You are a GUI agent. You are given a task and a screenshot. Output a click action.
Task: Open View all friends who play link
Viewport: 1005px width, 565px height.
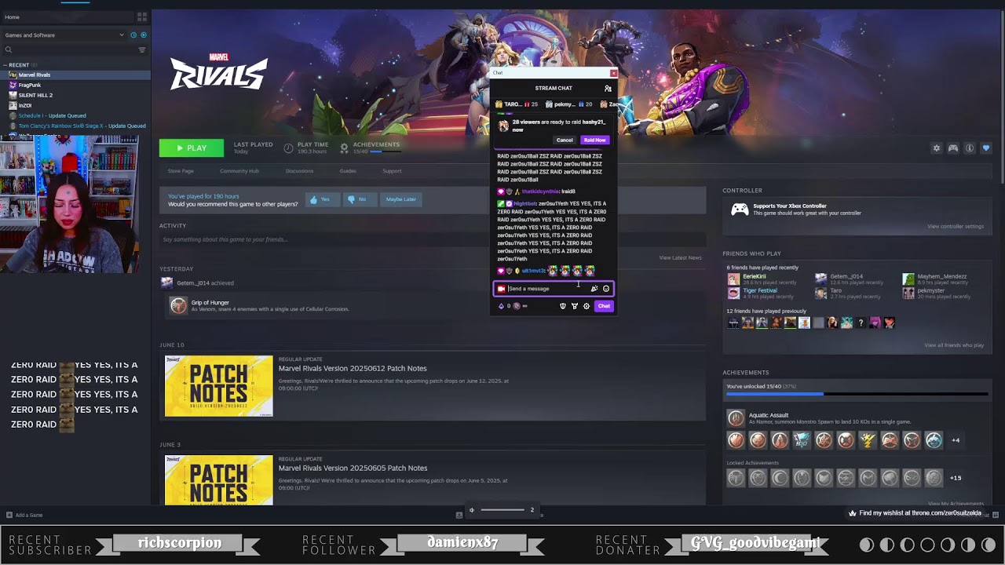pos(954,345)
